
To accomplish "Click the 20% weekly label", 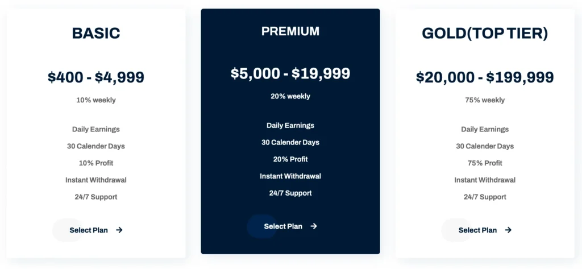I will click(290, 96).
